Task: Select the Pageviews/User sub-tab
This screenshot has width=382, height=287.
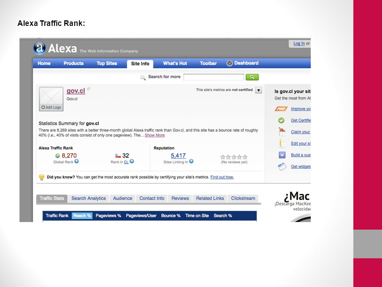Action: tap(141, 216)
